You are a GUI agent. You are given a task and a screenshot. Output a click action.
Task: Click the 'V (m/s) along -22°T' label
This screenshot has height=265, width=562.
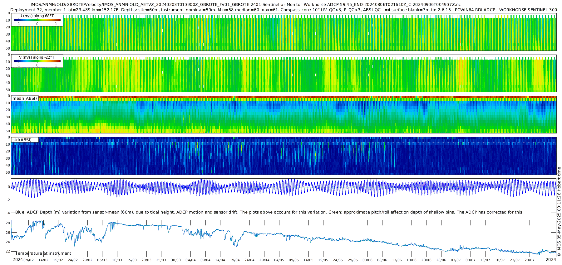click(x=37, y=57)
